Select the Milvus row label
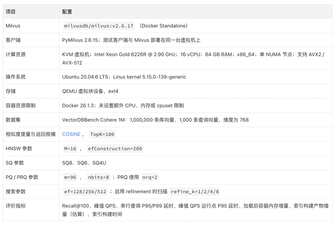Image resolution: width=335 pixels, height=225 pixels. pos(13,26)
